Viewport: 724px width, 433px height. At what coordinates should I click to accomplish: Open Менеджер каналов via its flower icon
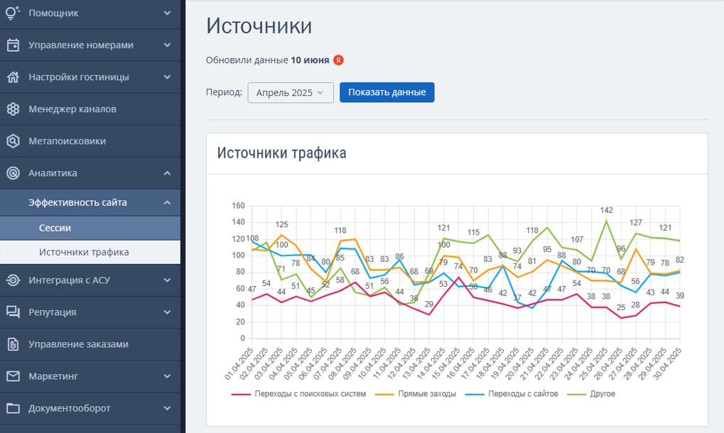(x=13, y=109)
